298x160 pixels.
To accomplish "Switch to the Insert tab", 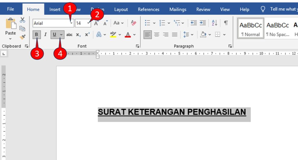I will point(55,9).
